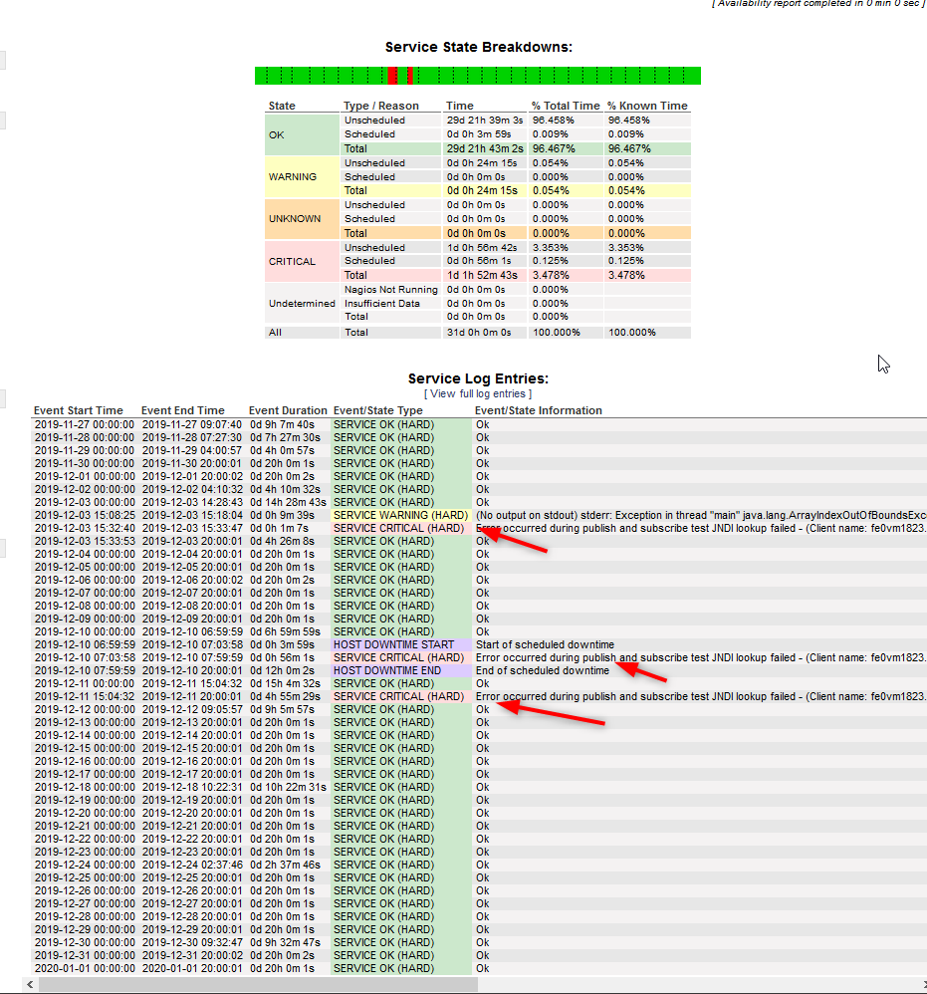Click the narrower red segment in the state breakdown bar
The height and width of the screenshot is (994, 927).
[410, 76]
